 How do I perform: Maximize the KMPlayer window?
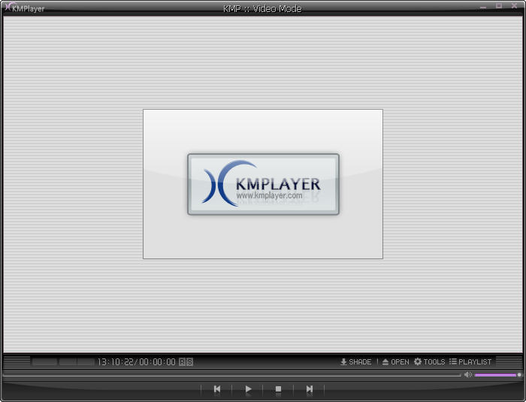[x=499, y=6]
